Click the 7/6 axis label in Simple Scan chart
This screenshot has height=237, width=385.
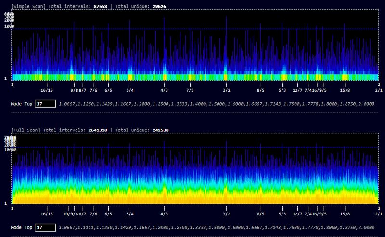(x=93, y=90)
